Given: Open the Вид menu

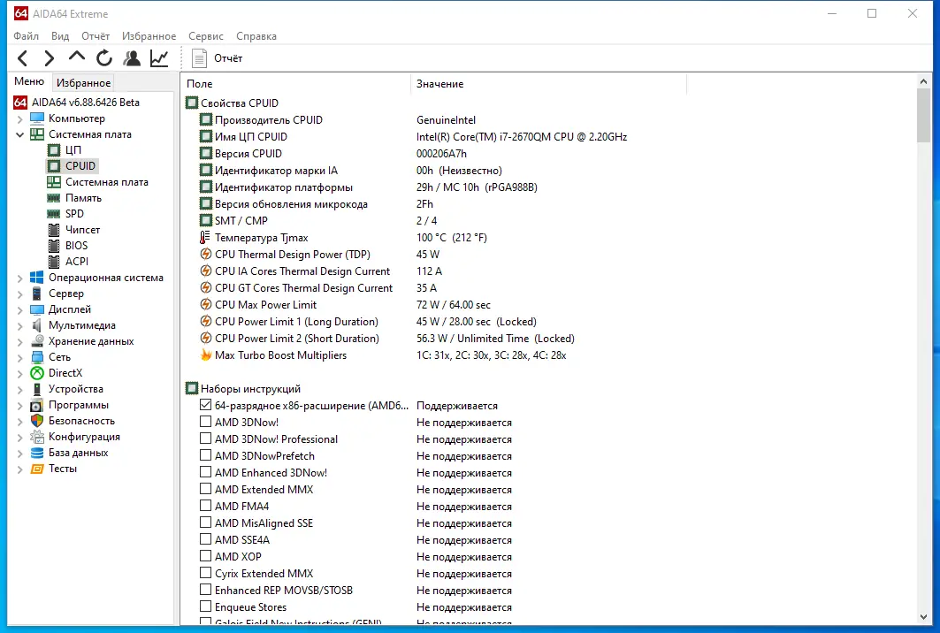Looking at the screenshot, I should coord(60,36).
